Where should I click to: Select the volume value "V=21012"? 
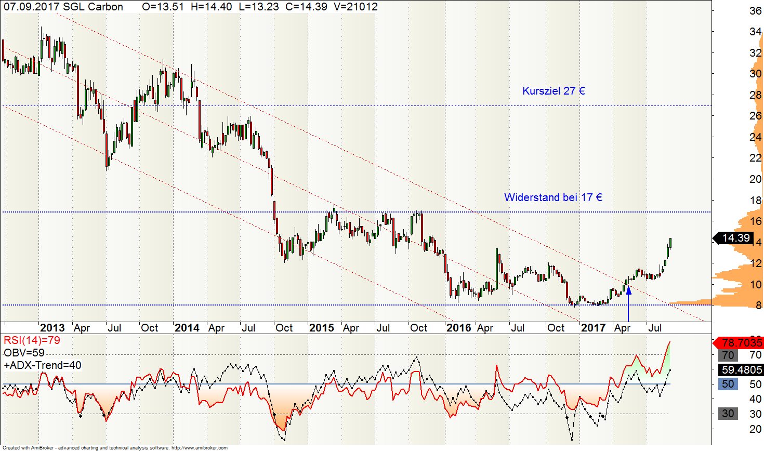coord(355,7)
